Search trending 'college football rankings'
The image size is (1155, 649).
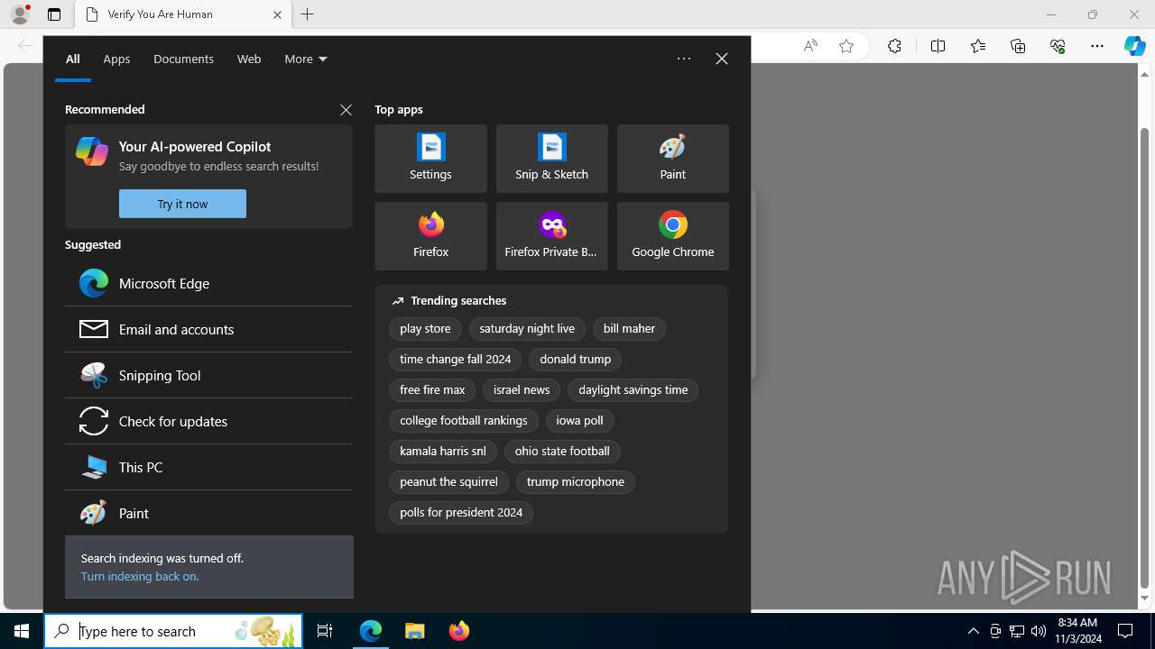coord(464,421)
